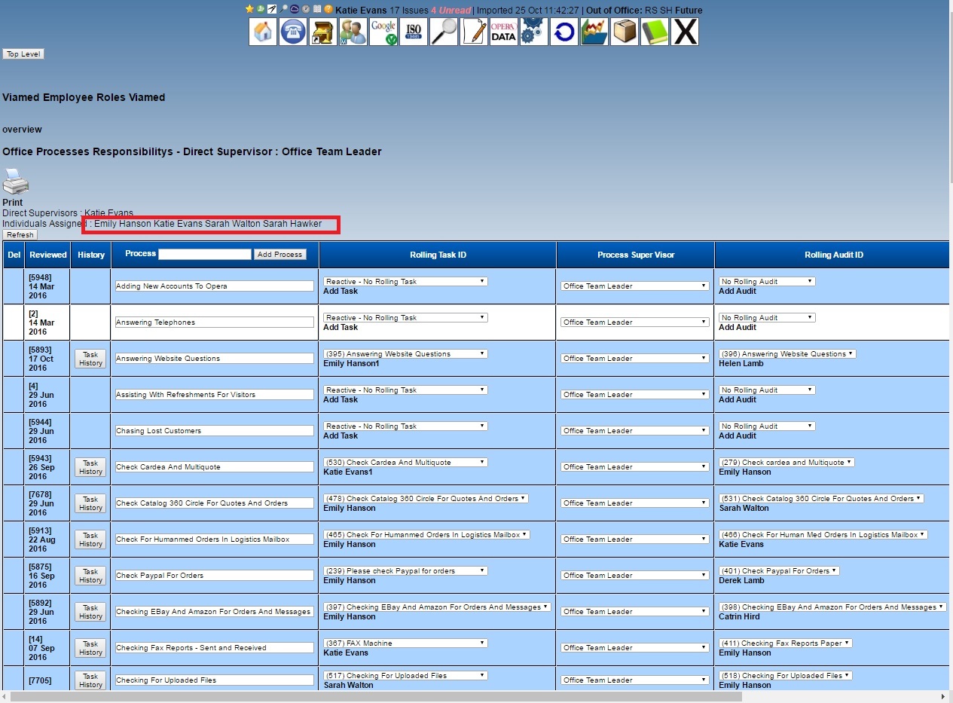Click the printer Print icon
The height and width of the screenshot is (703, 953).
(x=15, y=183)
